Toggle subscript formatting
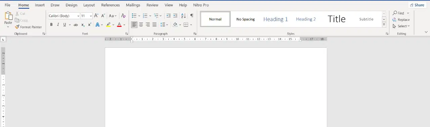 pos(83,25)
